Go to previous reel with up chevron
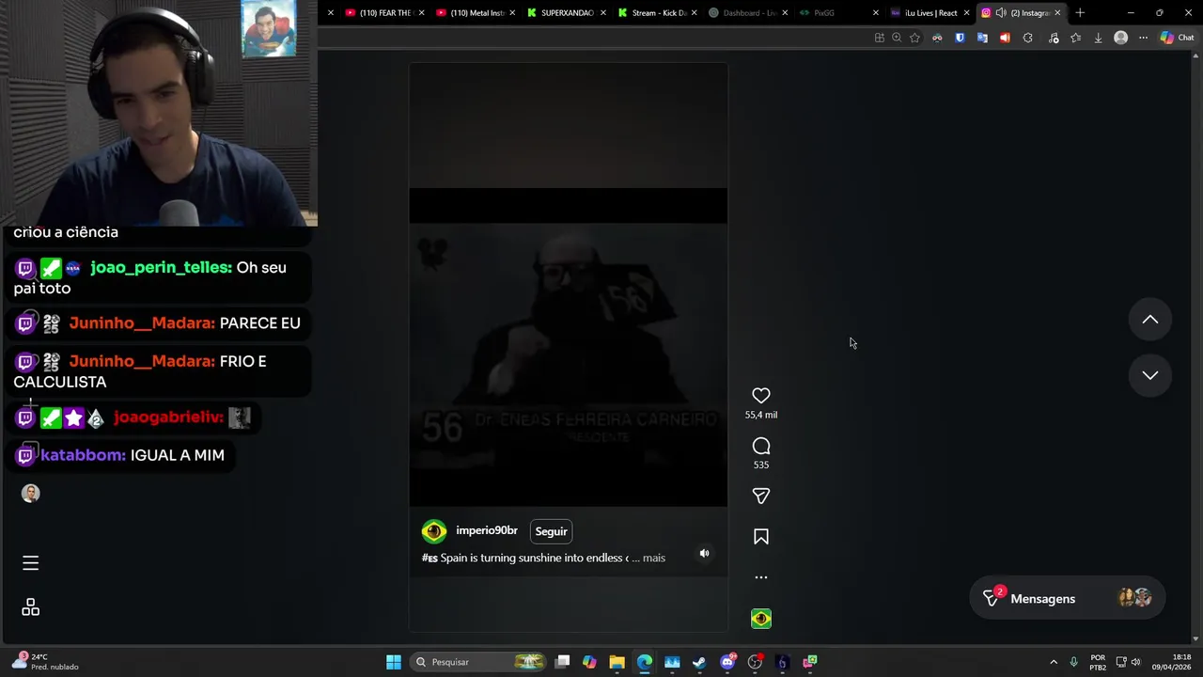 pyautogui.click(x=1149, y=320)
